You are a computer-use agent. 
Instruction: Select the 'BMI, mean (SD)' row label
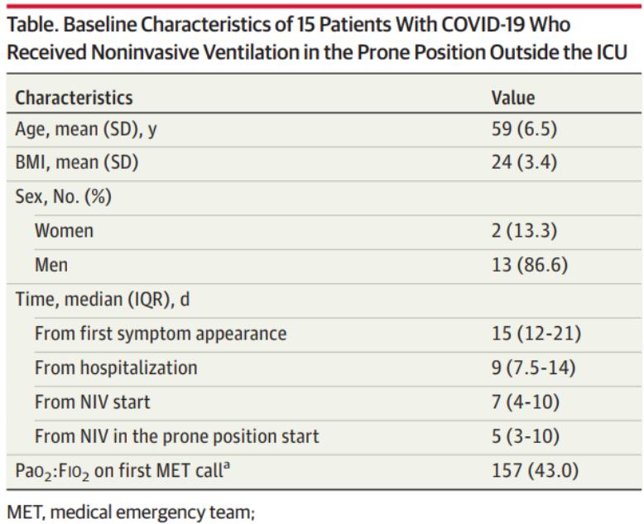point(77,163)
